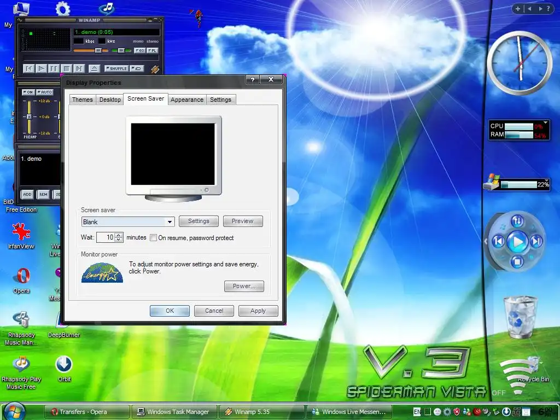Viewport: 560px width, 420px height.
Task: Click Winamp lightning bolt about icon
Action: (155, 69)
